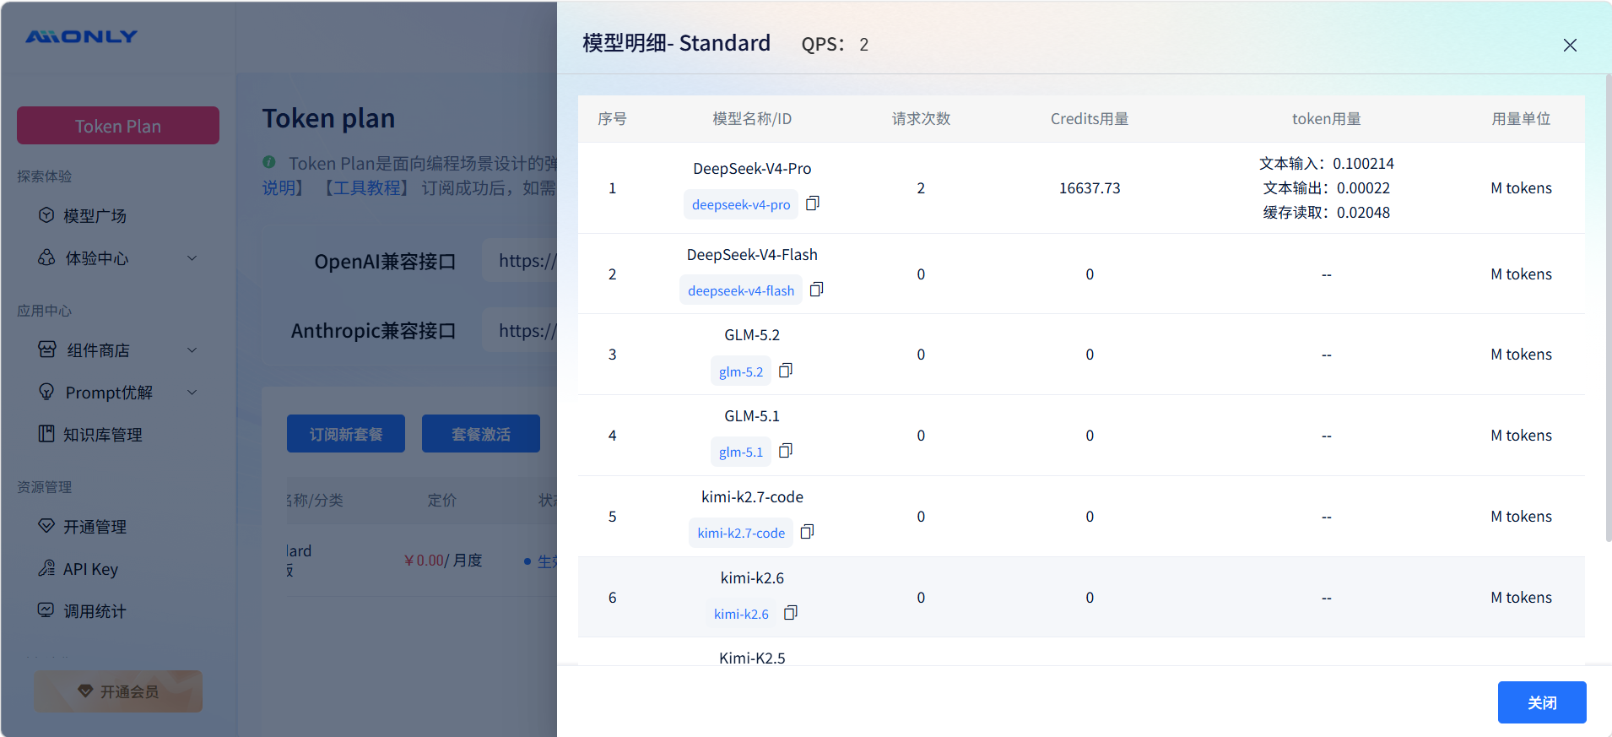Click the Anthropic兼容接口 URL field
The image size is (1612, 737).
[520, 330]
